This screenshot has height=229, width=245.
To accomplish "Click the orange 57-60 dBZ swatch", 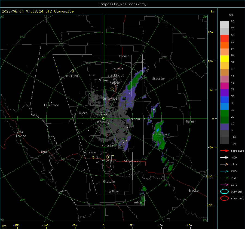I will tap(224, 45).
